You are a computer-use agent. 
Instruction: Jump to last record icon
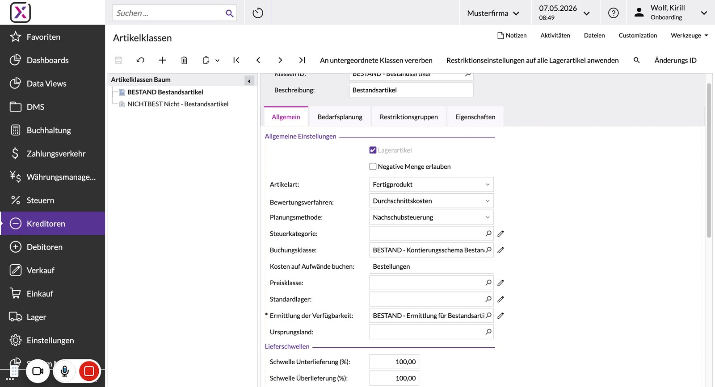point(302,60)
